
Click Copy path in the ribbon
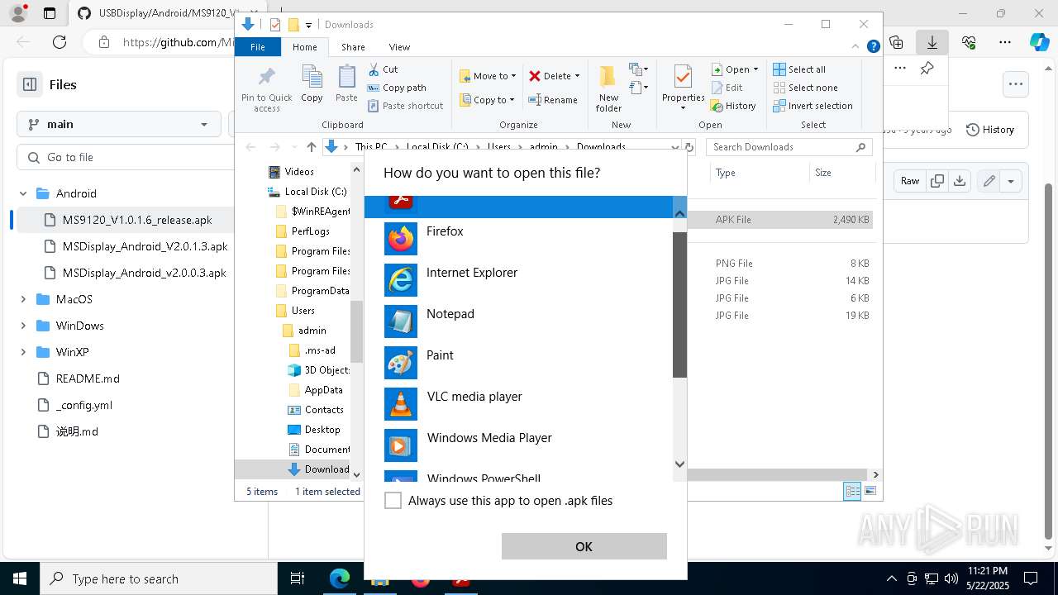pos(398,88)
